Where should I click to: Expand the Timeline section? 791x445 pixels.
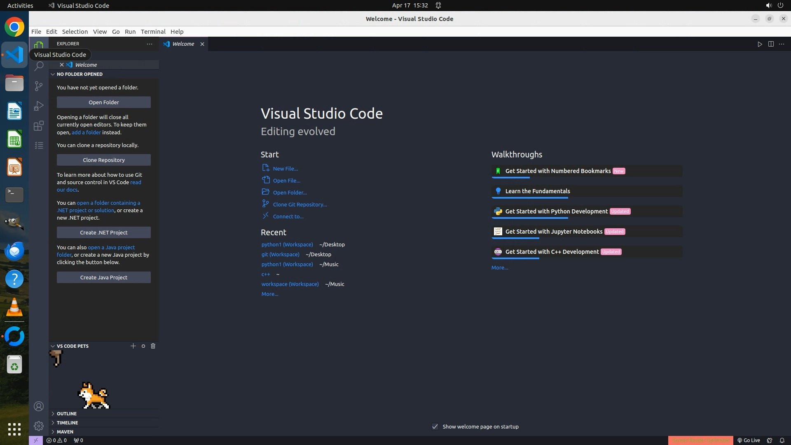click(x=67, y=423)
